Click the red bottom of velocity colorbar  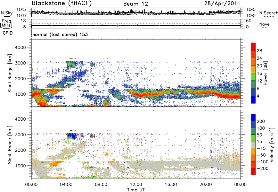(x=253, y=172)
